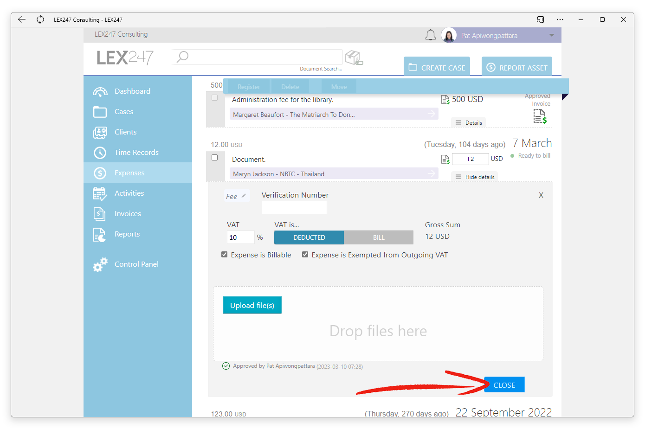Screen dimensions: 645x429
Task: Click the user avatar picture
Action: [449, 35]
